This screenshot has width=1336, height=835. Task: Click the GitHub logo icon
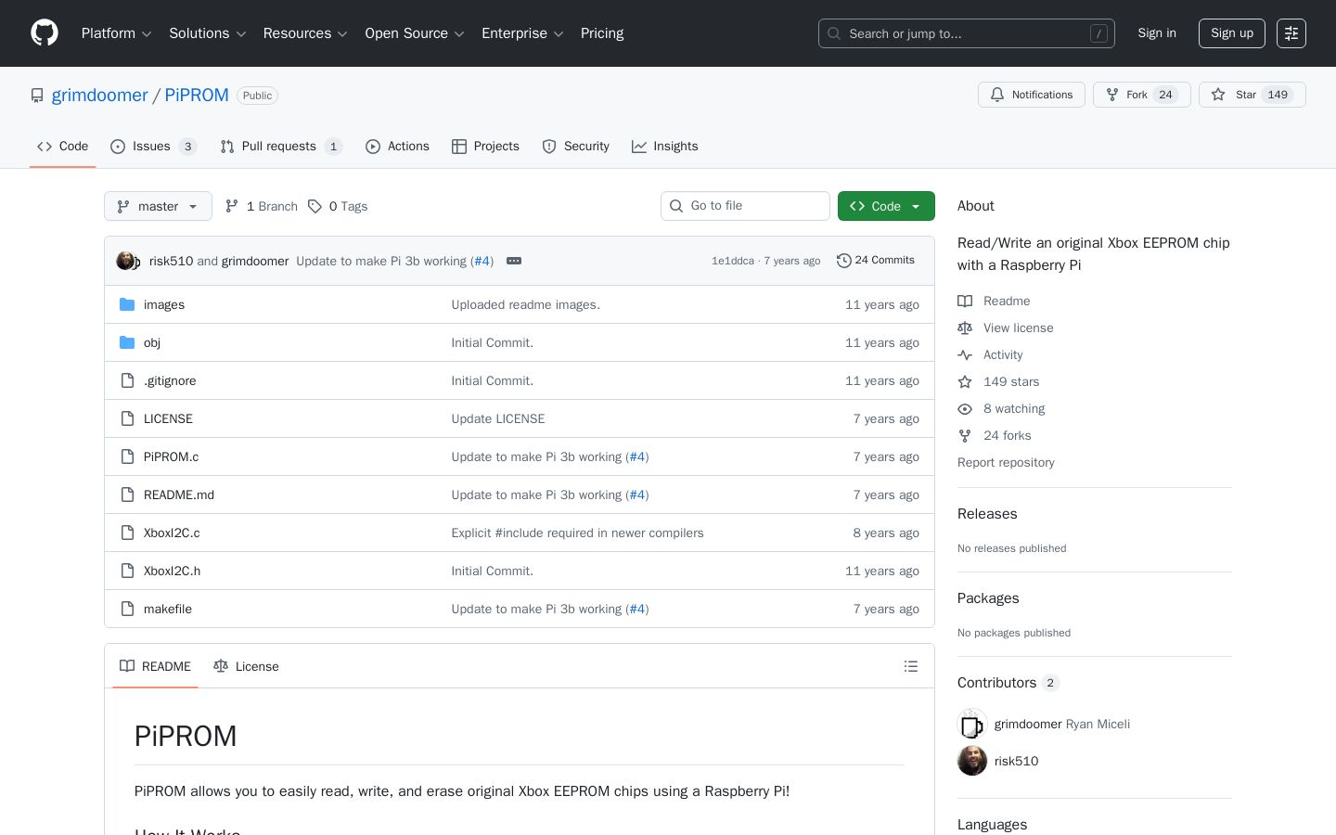(x=45, y=33)
